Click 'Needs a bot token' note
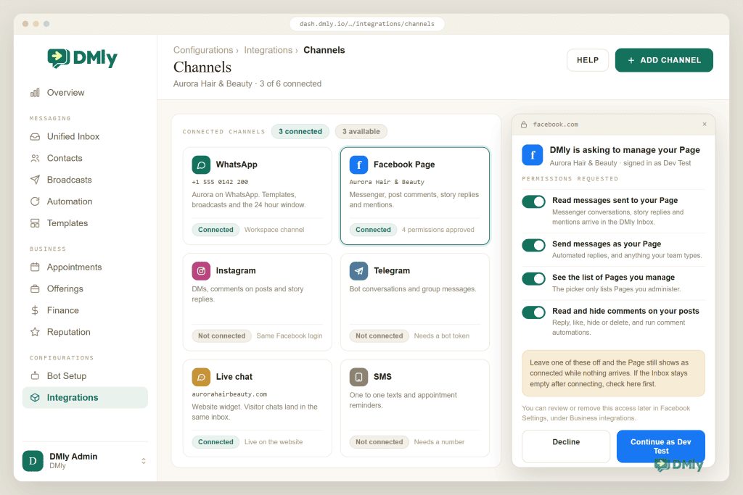 (442, 336)
